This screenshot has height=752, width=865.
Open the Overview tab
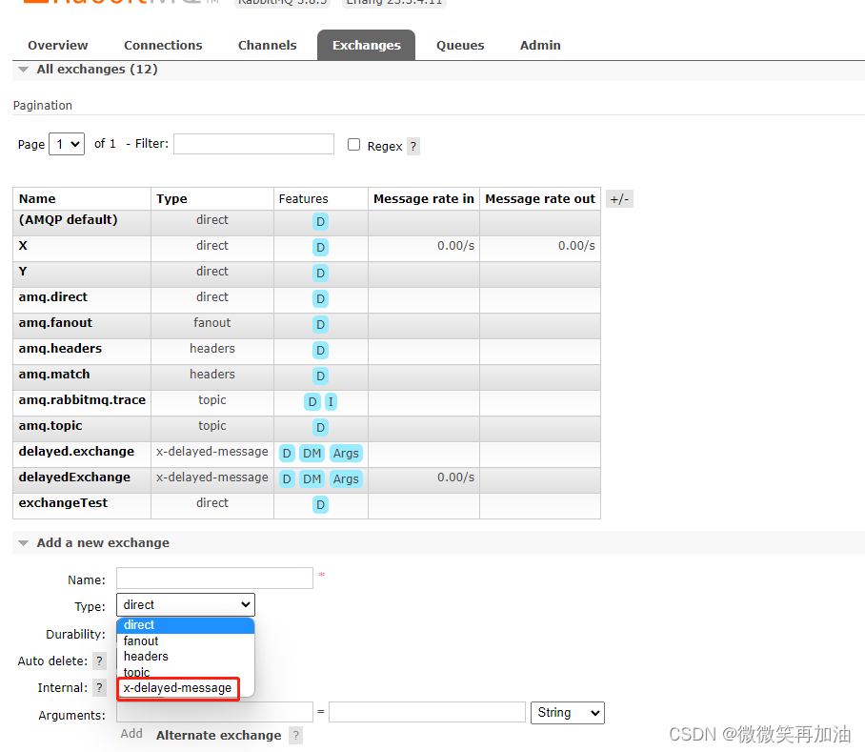(x=58, y=45)
